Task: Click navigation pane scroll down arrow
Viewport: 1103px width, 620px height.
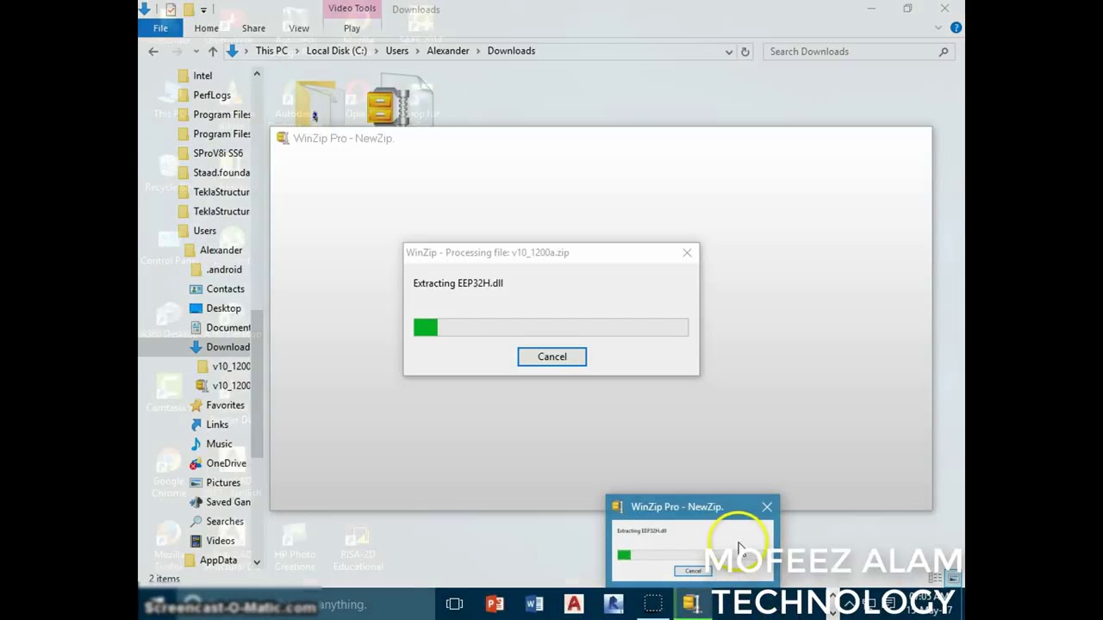Action: pyautogui.click(x=257, y=561)
